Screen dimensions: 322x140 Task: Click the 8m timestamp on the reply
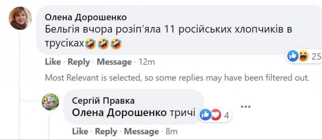172,131
